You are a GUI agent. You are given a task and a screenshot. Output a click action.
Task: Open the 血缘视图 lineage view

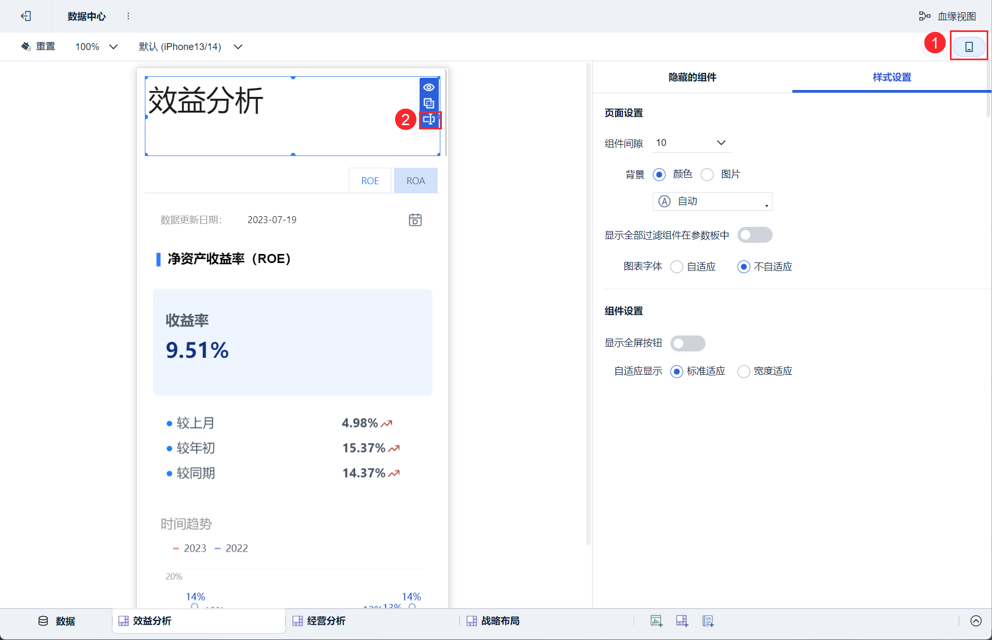coord(948,16)
